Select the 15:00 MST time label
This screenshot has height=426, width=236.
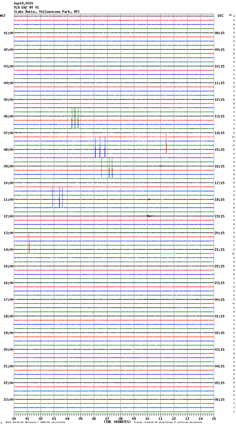[8, 266]
